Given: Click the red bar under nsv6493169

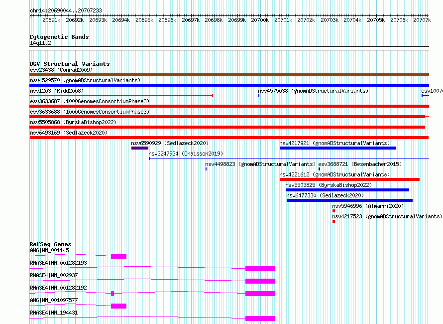Looking at the screenshot, I should (229, 138).
